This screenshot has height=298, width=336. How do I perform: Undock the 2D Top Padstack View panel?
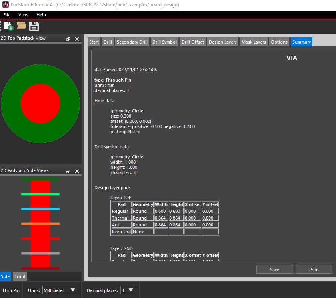68,39
